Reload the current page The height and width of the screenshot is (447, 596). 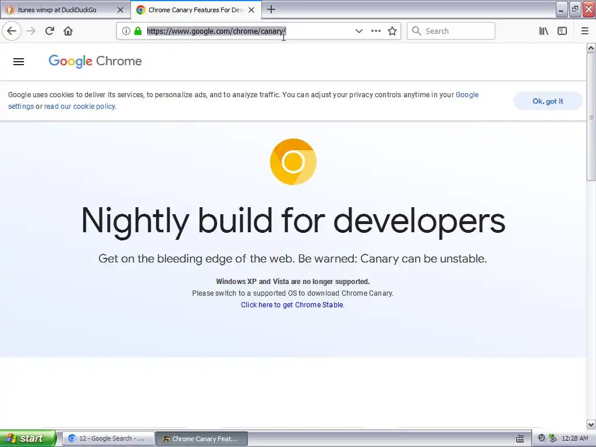click(x=49, y=31)
